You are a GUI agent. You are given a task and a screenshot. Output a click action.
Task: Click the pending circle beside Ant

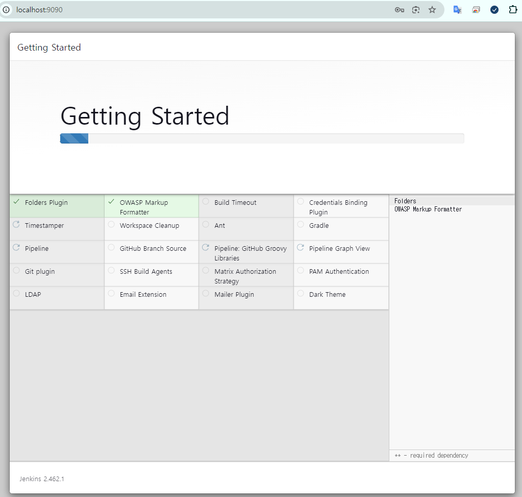[206, 225]
